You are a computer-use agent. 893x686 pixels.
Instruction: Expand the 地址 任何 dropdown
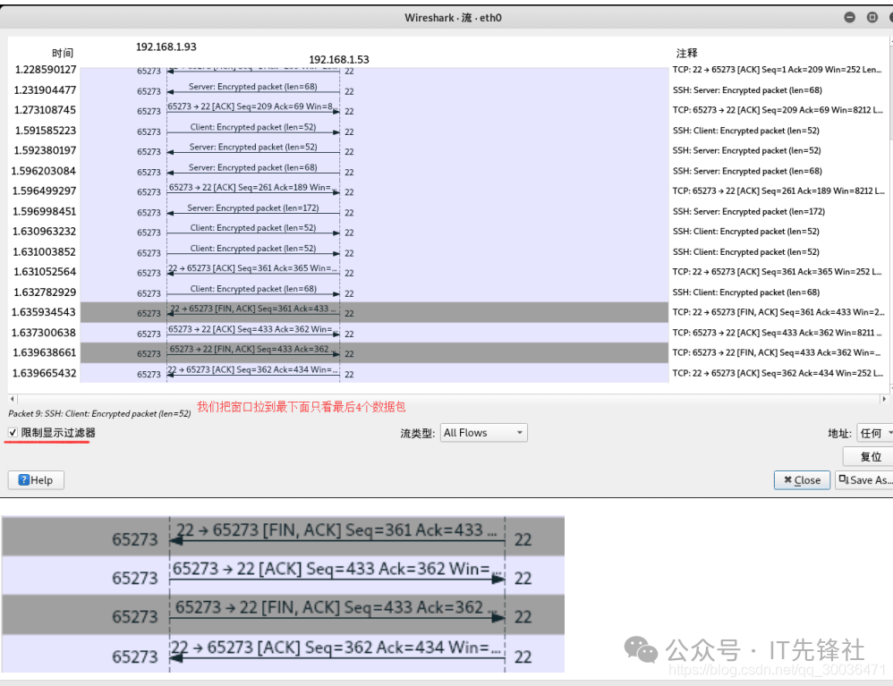[874, 433]
